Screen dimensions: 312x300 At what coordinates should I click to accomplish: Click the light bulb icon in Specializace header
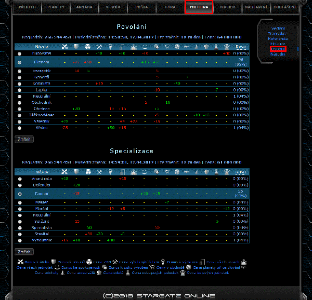click(110, 171)
